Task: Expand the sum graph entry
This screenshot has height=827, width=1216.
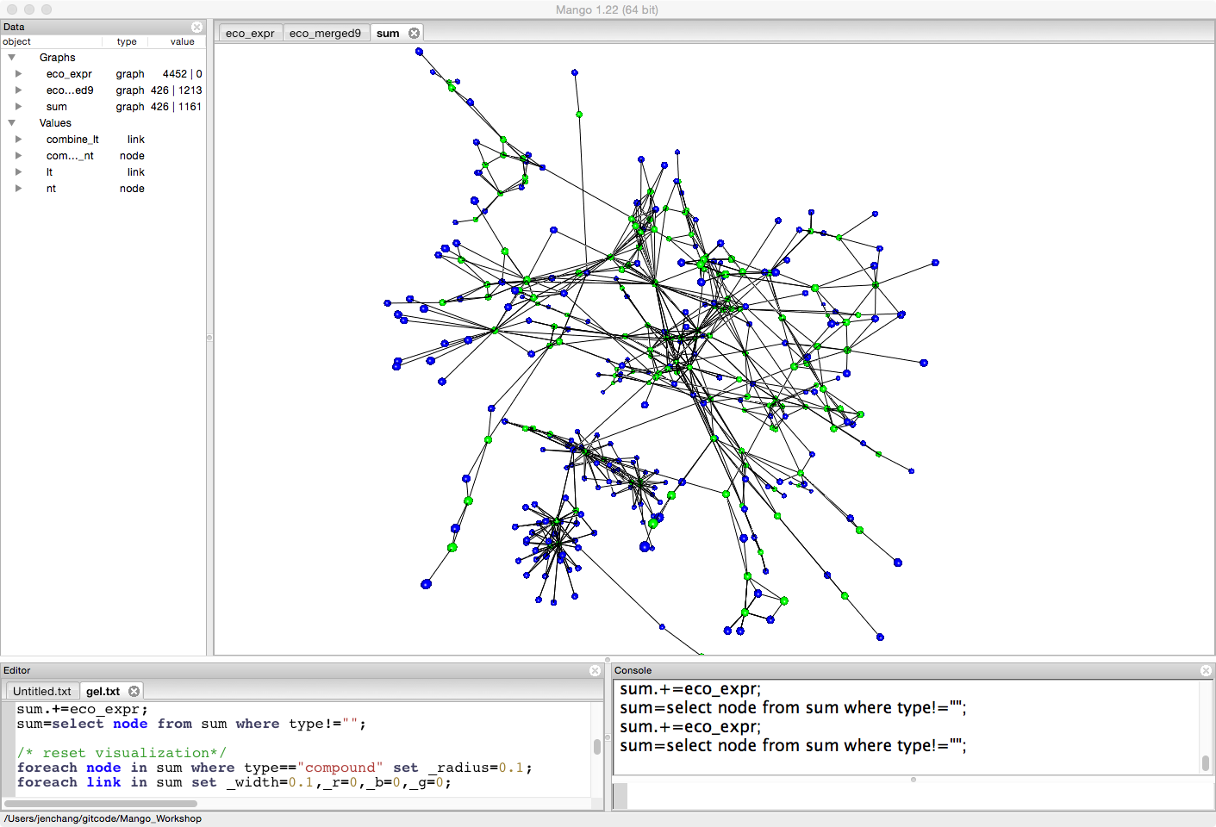Action: pos(18,107)
